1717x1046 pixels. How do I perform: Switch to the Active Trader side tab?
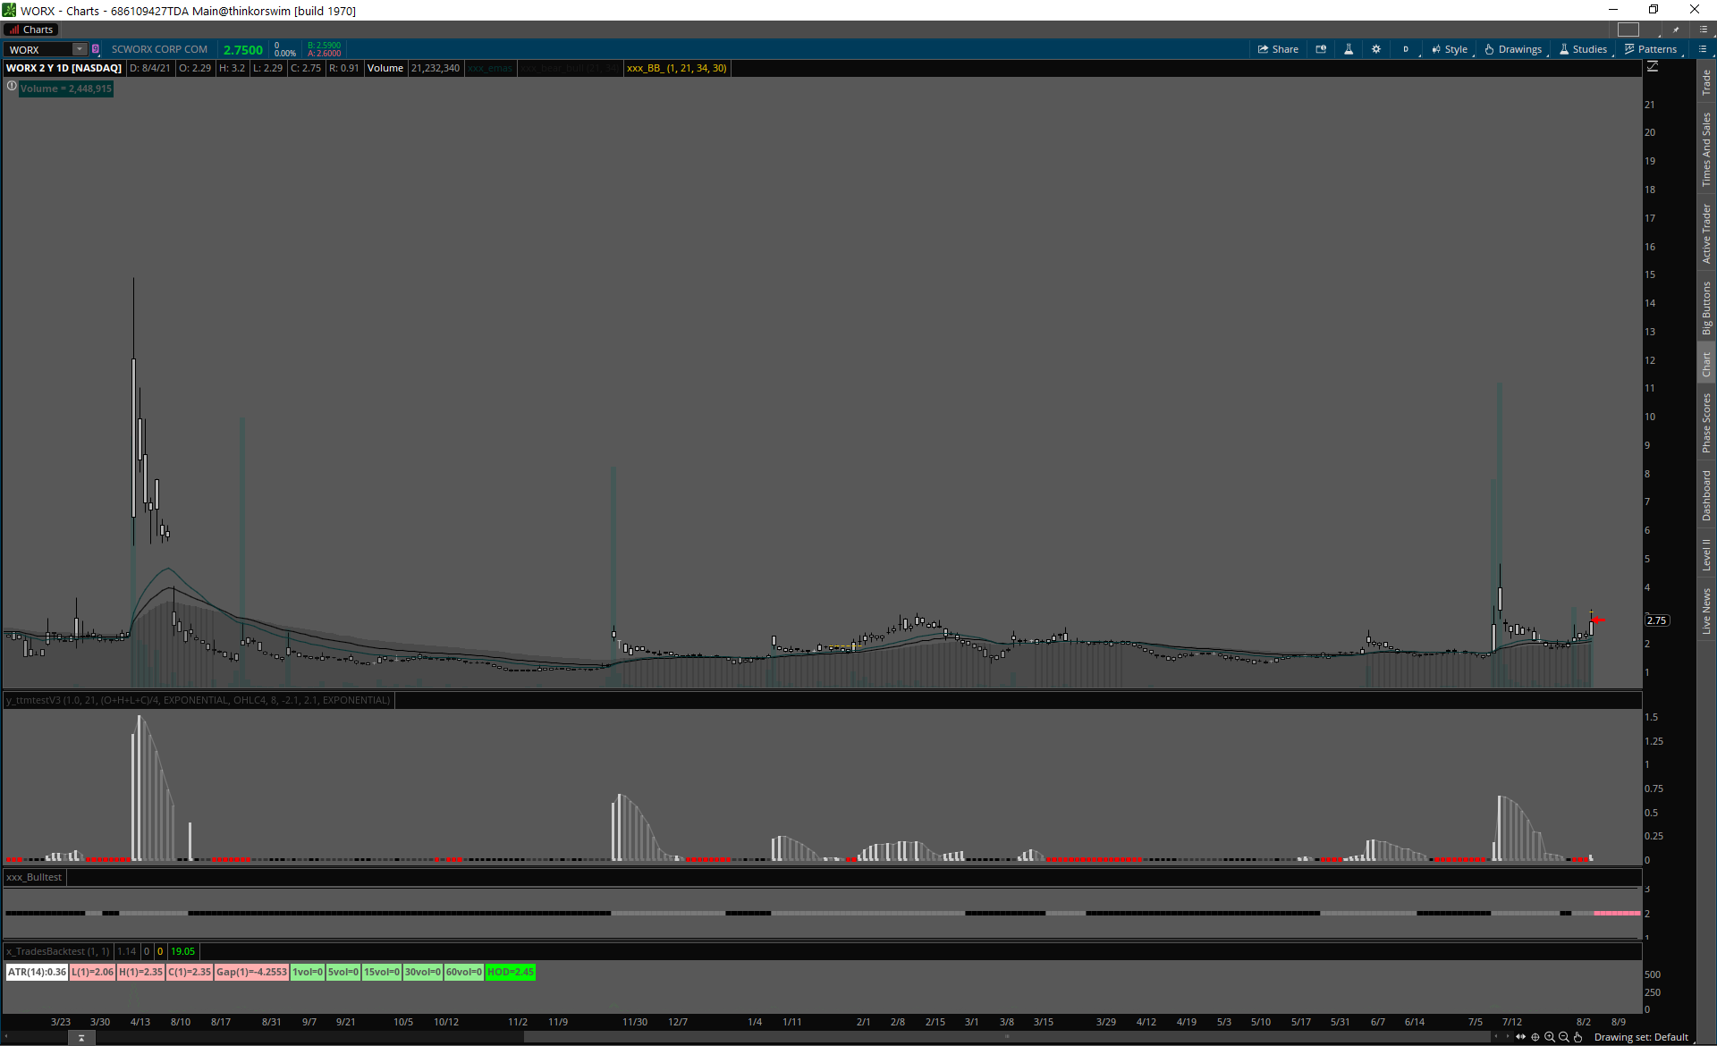click(1706, 233)
